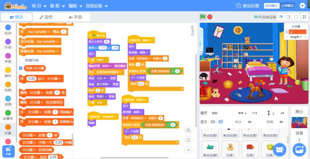Switch to large stage layout icon
Image resolution: width=310 pixels, height=159 pixels.
coord(288,17)
